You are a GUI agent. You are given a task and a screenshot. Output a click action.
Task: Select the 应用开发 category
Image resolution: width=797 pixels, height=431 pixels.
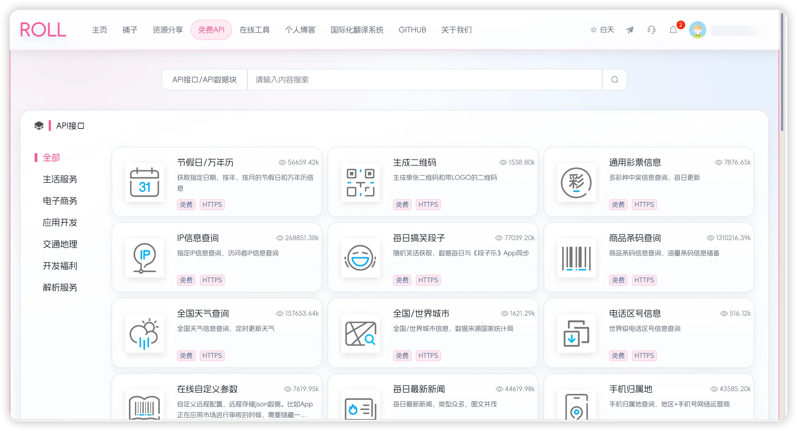(60, 223)
